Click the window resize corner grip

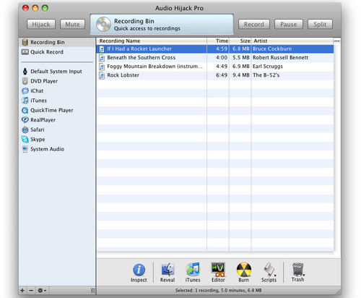pos(338,291)
